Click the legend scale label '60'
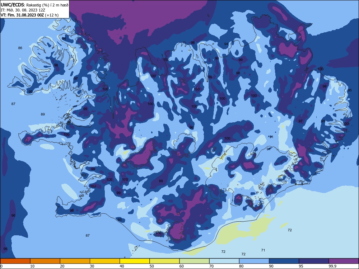The image size is (359, 269). [182, 266]
